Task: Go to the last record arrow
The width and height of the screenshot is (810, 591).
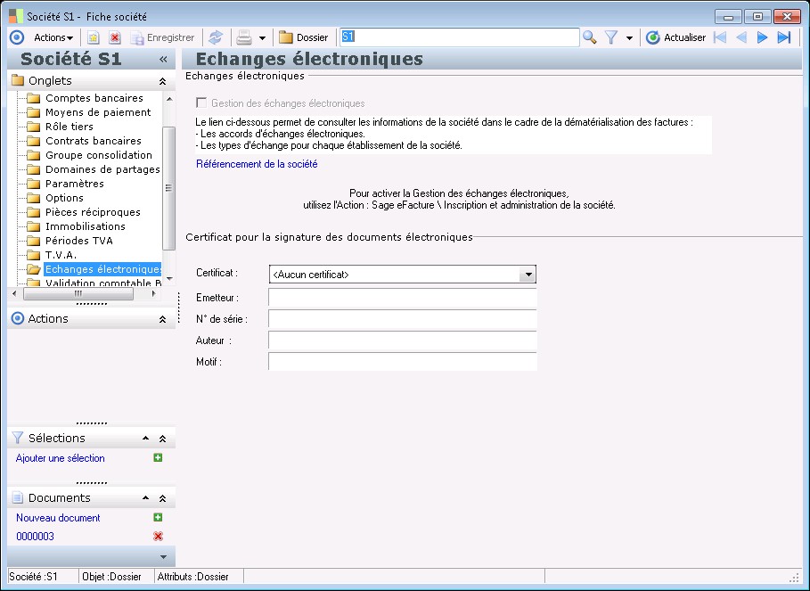Action: 784,37
